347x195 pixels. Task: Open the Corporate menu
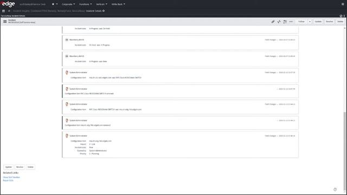[68, 4]
